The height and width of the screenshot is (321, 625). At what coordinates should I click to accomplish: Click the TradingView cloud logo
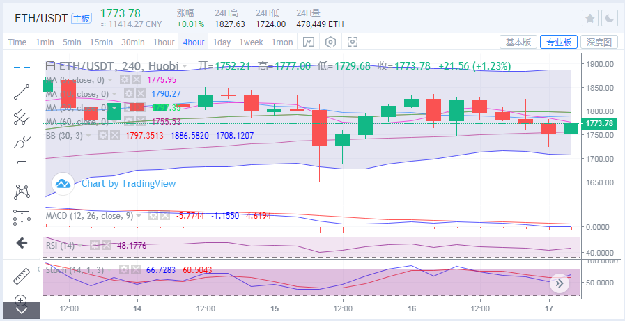63,184
